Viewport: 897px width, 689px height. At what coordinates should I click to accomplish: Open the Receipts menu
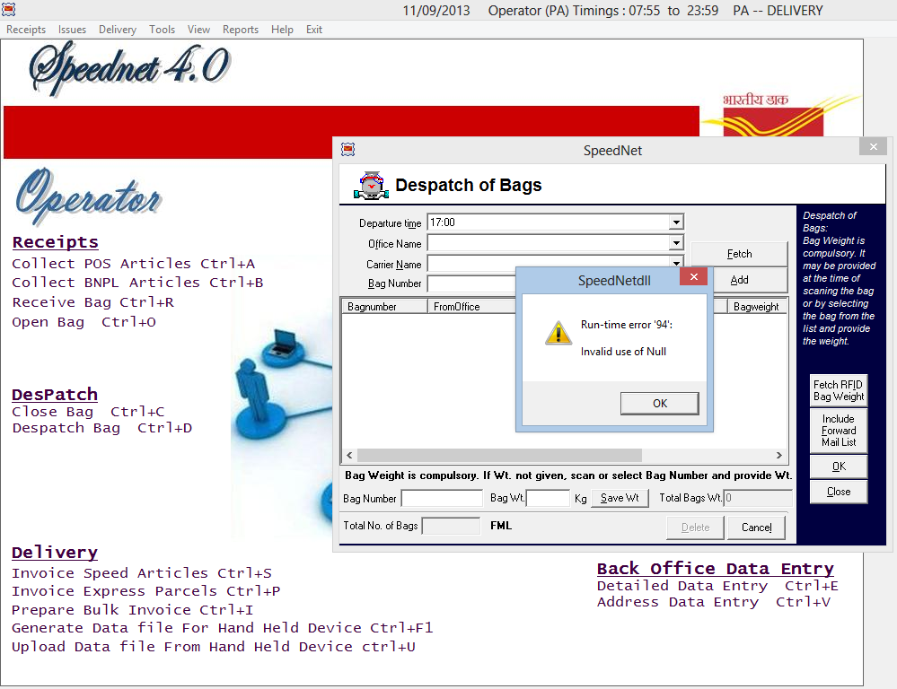click(26, 30)
